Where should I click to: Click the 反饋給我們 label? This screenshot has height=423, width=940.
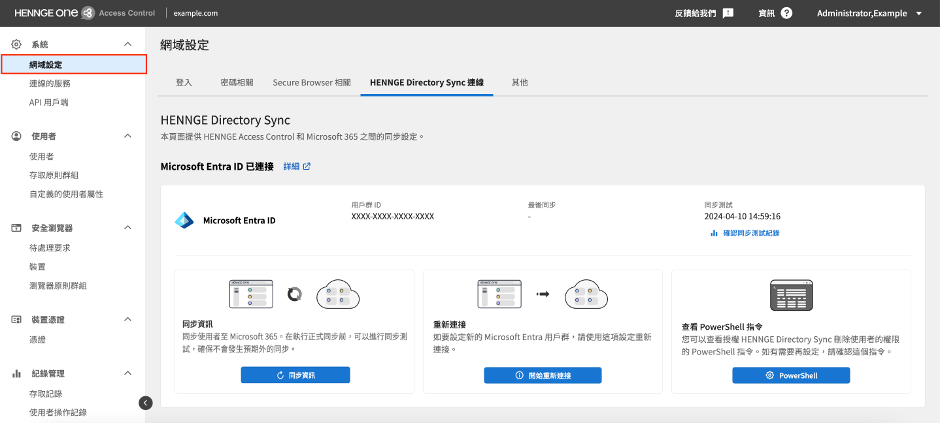[x=696, y=13]
